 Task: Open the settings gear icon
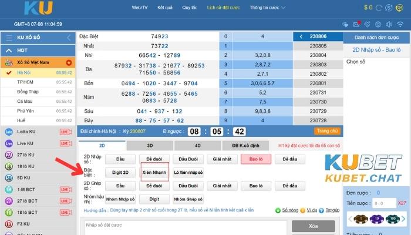pyautogui.click(x=378, y=24)
